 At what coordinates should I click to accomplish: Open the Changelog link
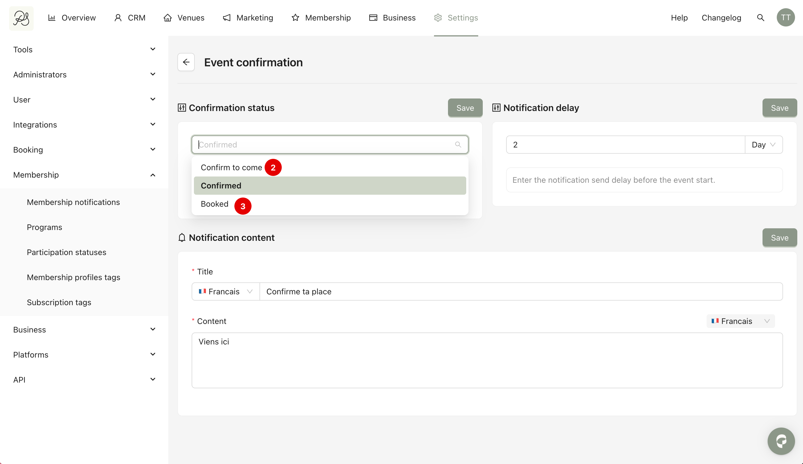pos(721,18)
